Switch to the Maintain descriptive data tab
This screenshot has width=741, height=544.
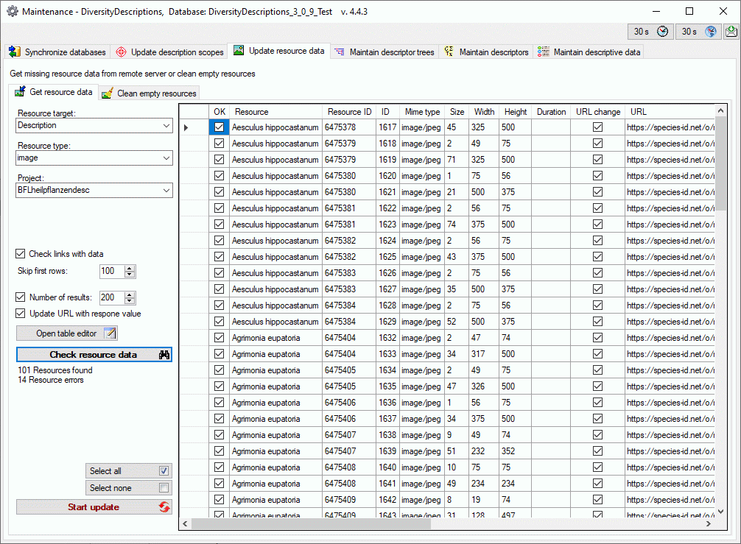(x=589, y=52)
